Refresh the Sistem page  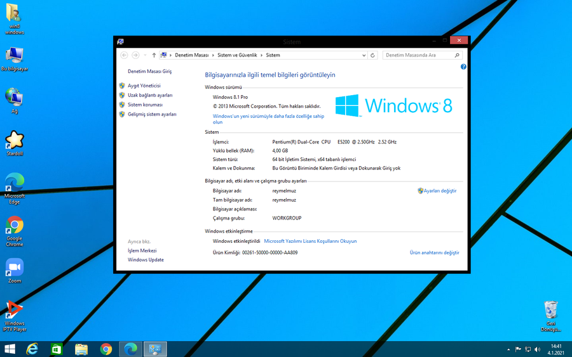pyautogui.click(x=372, y=55)
